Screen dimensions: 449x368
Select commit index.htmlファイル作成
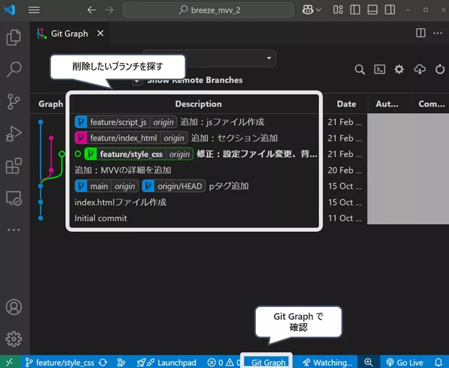[x=120, y=203]
